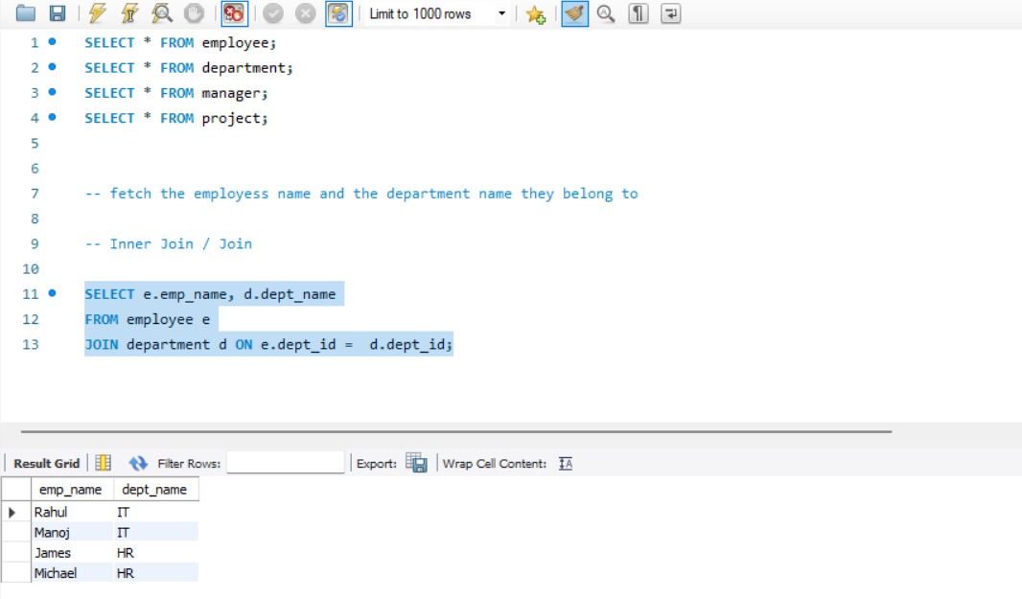Toggle continue-on-error with the red stop icon
Viewport: 1022px width, 599px height.
pos(234,13)
